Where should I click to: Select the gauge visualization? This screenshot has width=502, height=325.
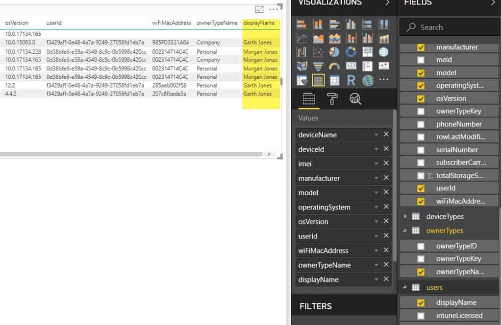(x=334, y=66)
